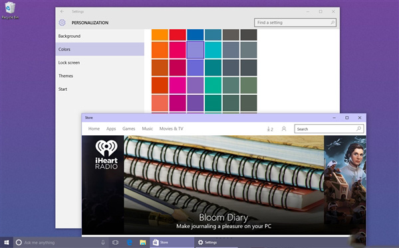Open File Explorer from the taskbar

tap(143, 243)
